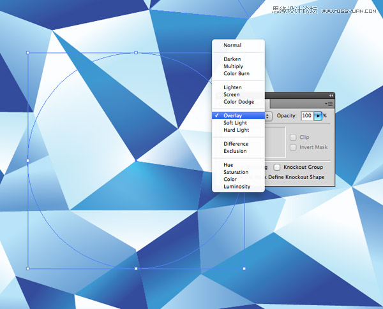Pick the Multiply blend mode
Screen dimensions: 383x309
238,66
